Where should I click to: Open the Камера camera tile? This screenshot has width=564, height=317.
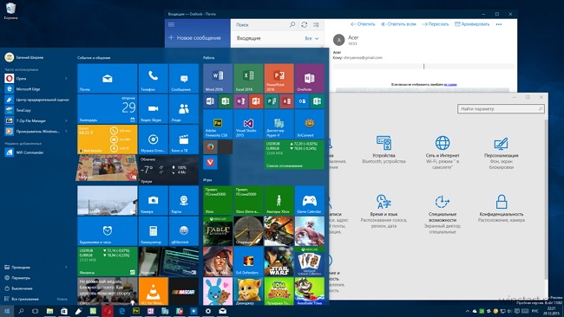click(x=154, y=200)
